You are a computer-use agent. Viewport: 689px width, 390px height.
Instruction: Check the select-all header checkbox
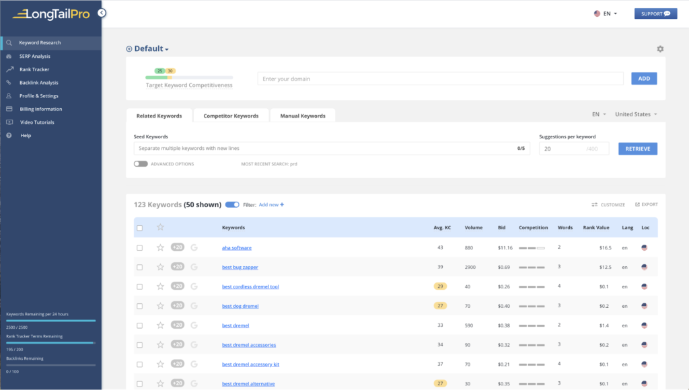(x=140, y=228)
